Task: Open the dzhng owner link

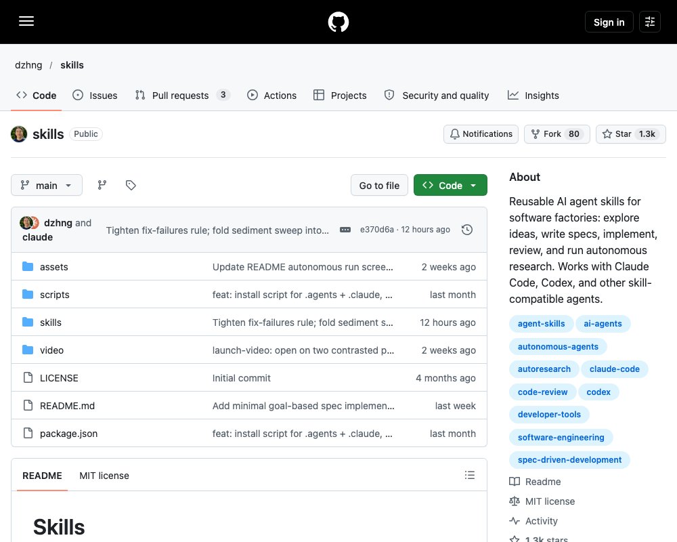Action: [28, 65]
